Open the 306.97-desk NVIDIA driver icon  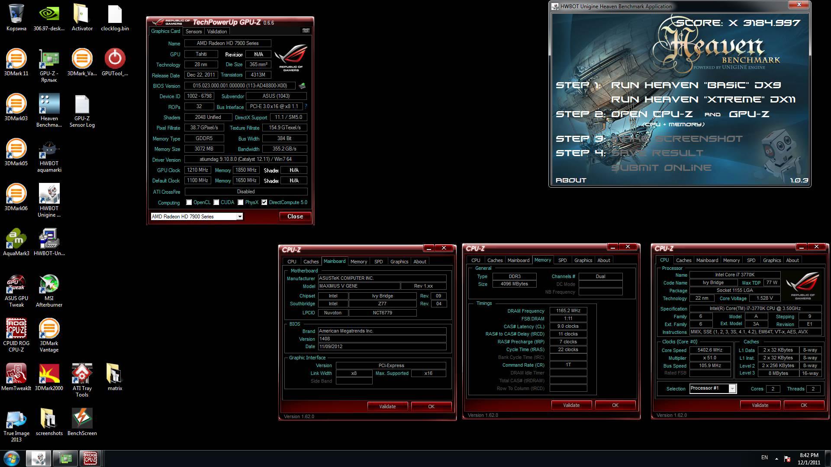coord(49,17)
